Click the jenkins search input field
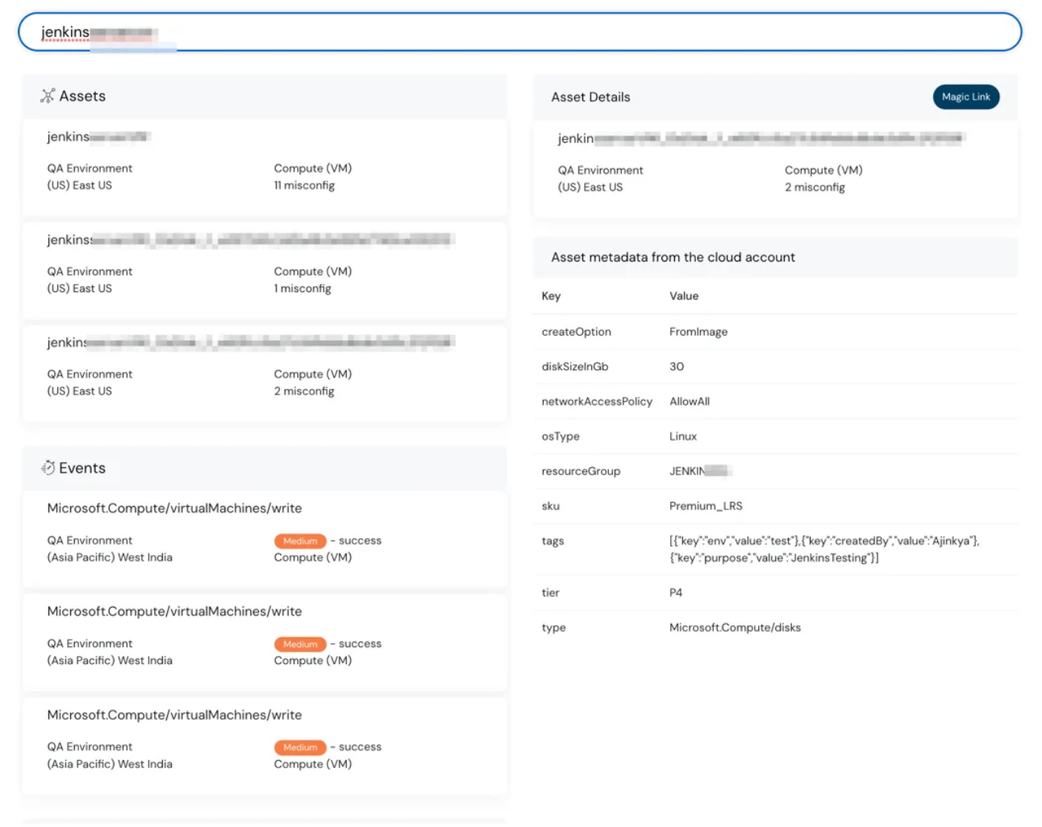 [323, 31]
